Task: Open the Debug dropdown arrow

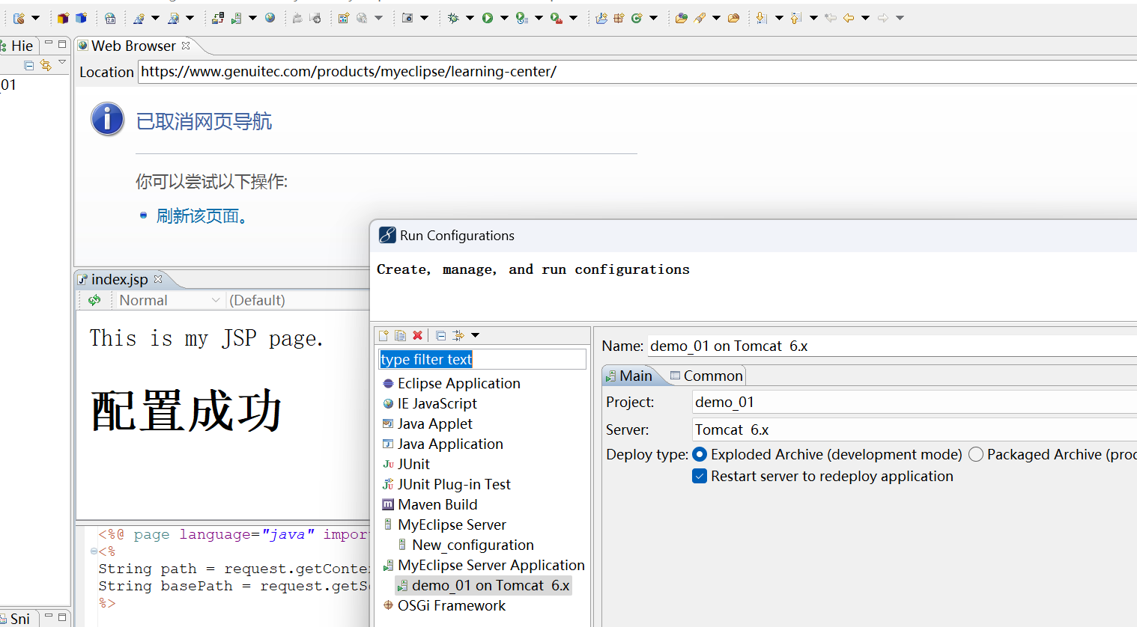Action: pos(470,18)
